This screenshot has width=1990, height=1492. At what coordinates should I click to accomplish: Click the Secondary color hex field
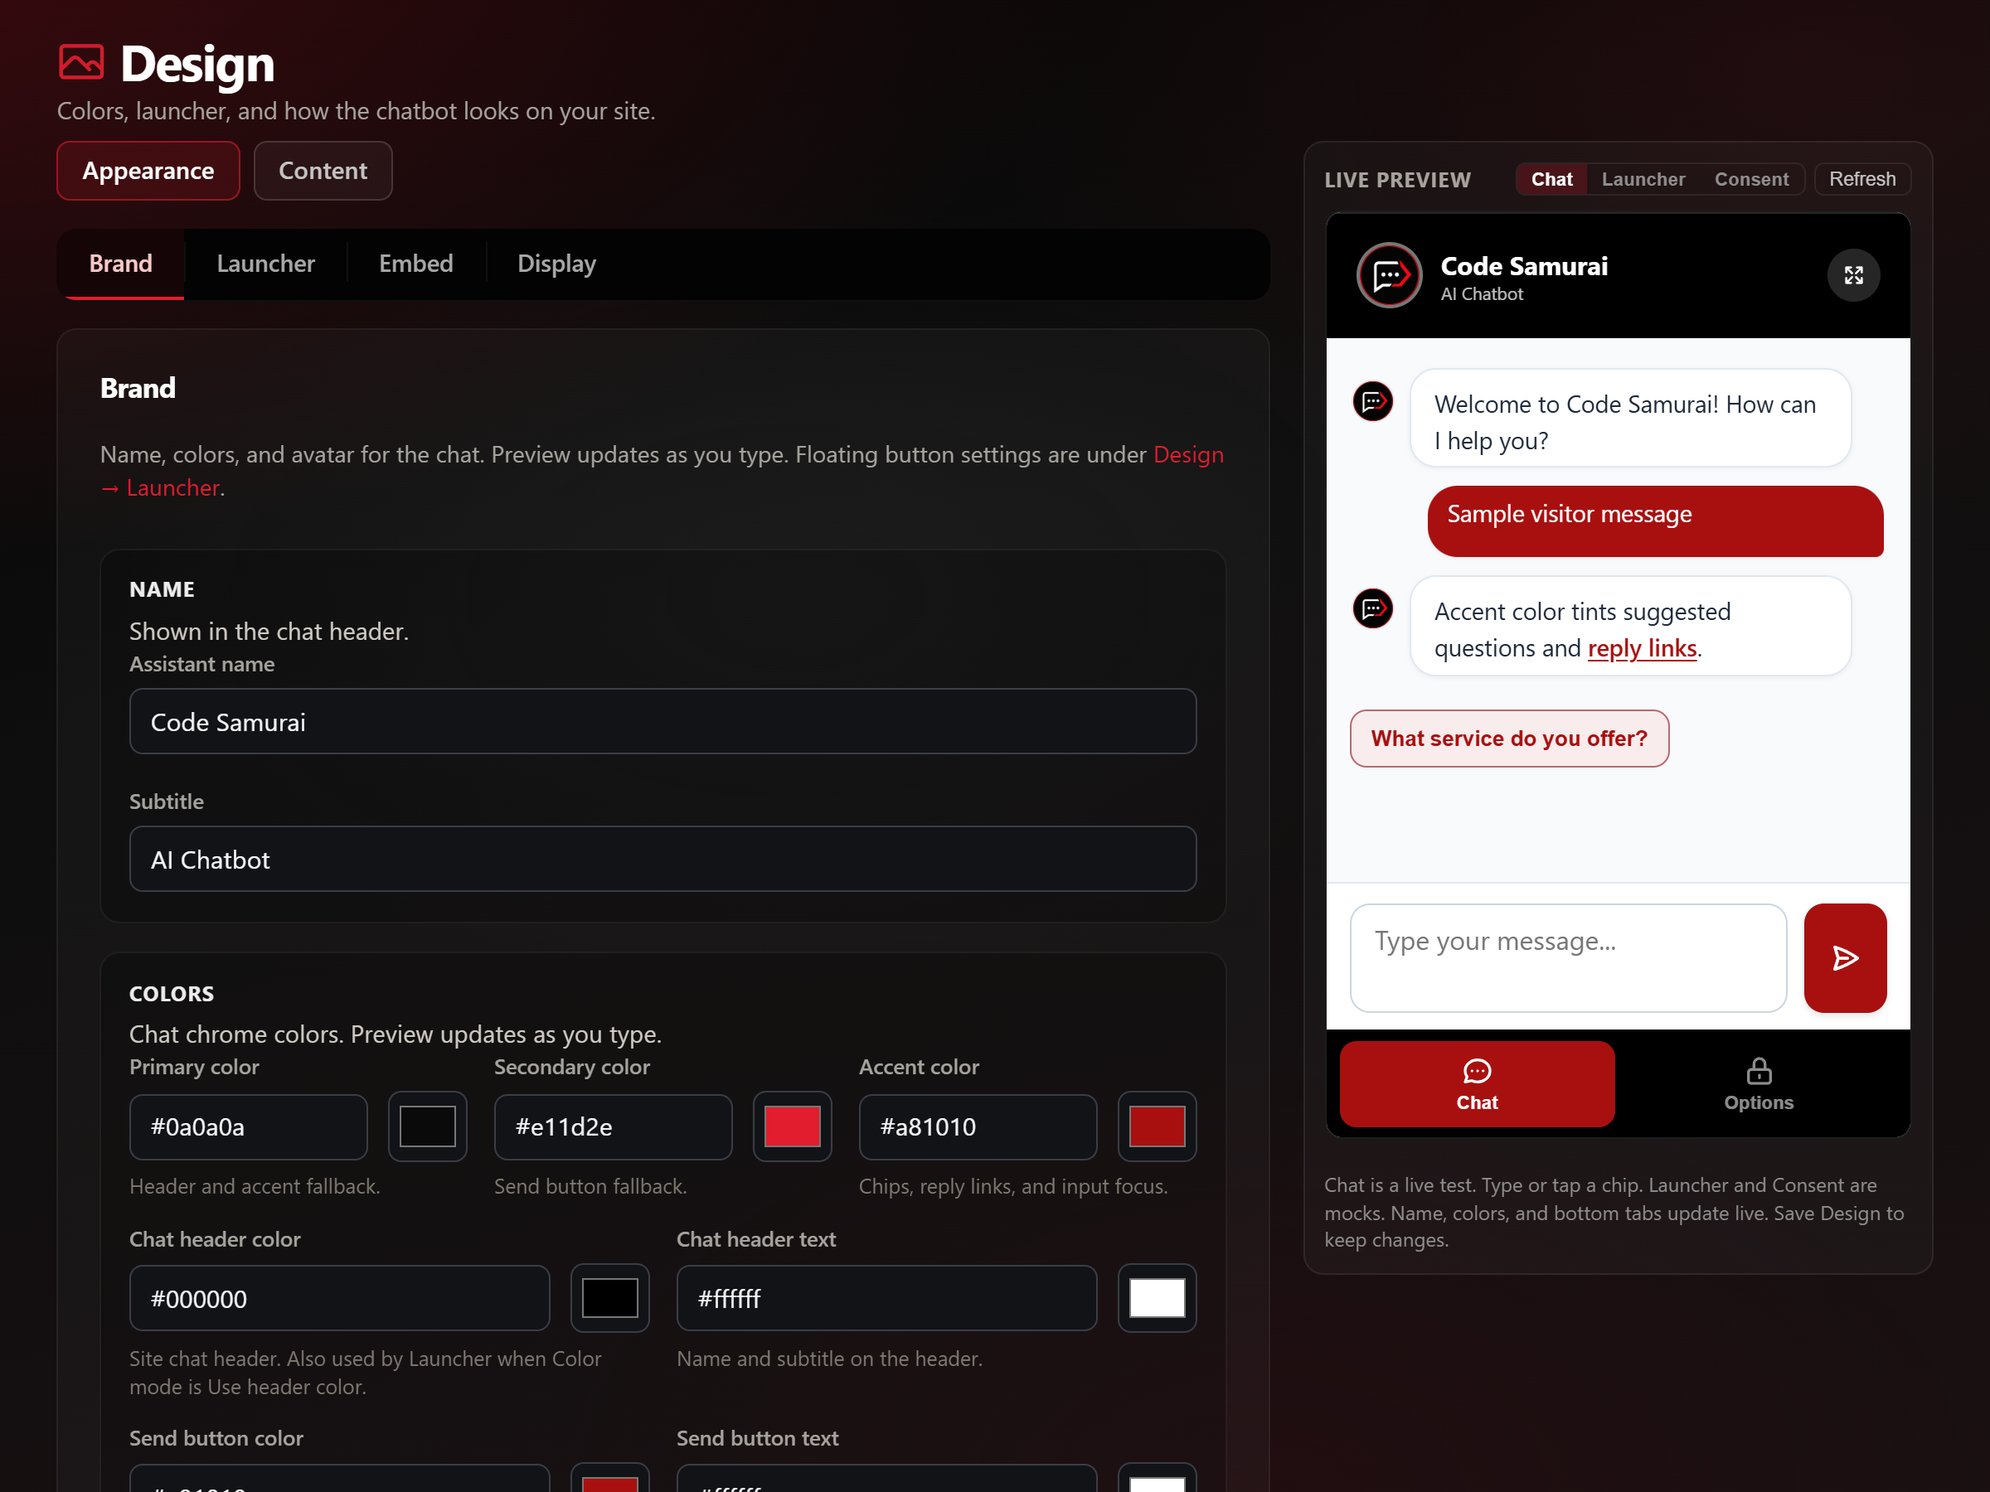[x=613, y=1126]
